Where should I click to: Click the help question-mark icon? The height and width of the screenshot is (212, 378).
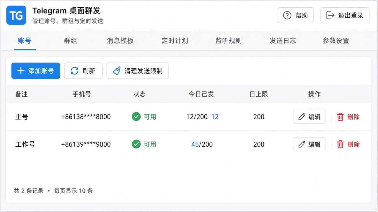pos(287,15)
